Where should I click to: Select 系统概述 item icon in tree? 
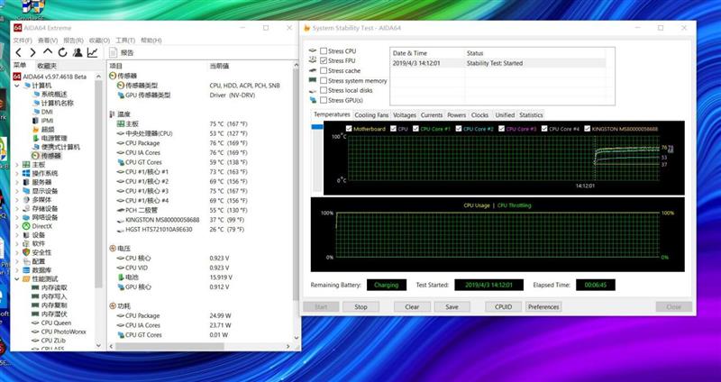coord(36,95)
